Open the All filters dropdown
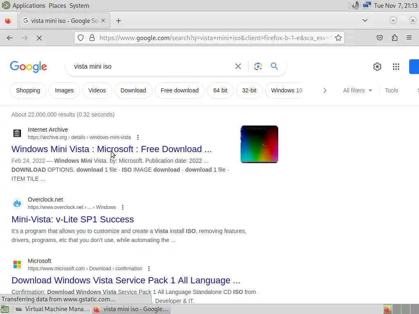419x314 pixels. click(357, 90)
